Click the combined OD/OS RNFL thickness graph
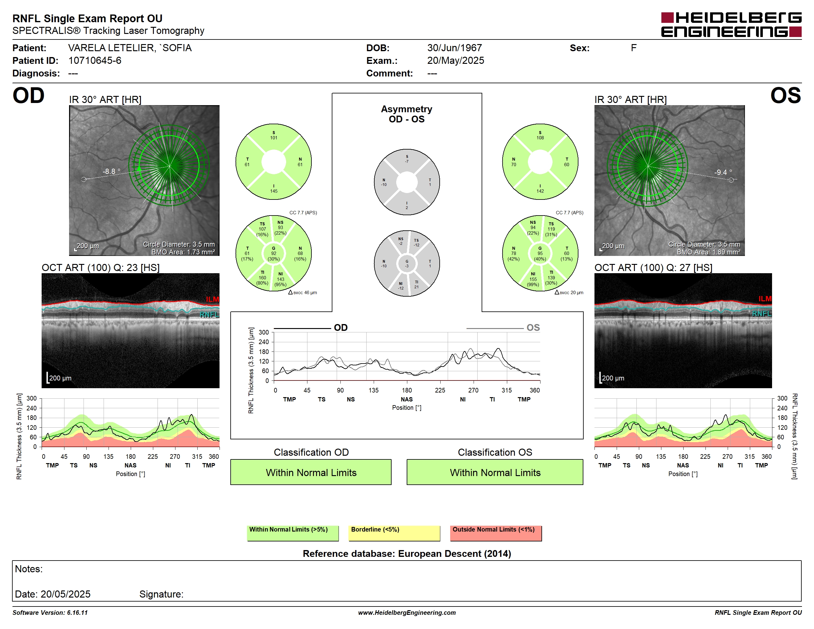This screenshot has height=629, width=814. pyautogui.click(x=407, y=356)
